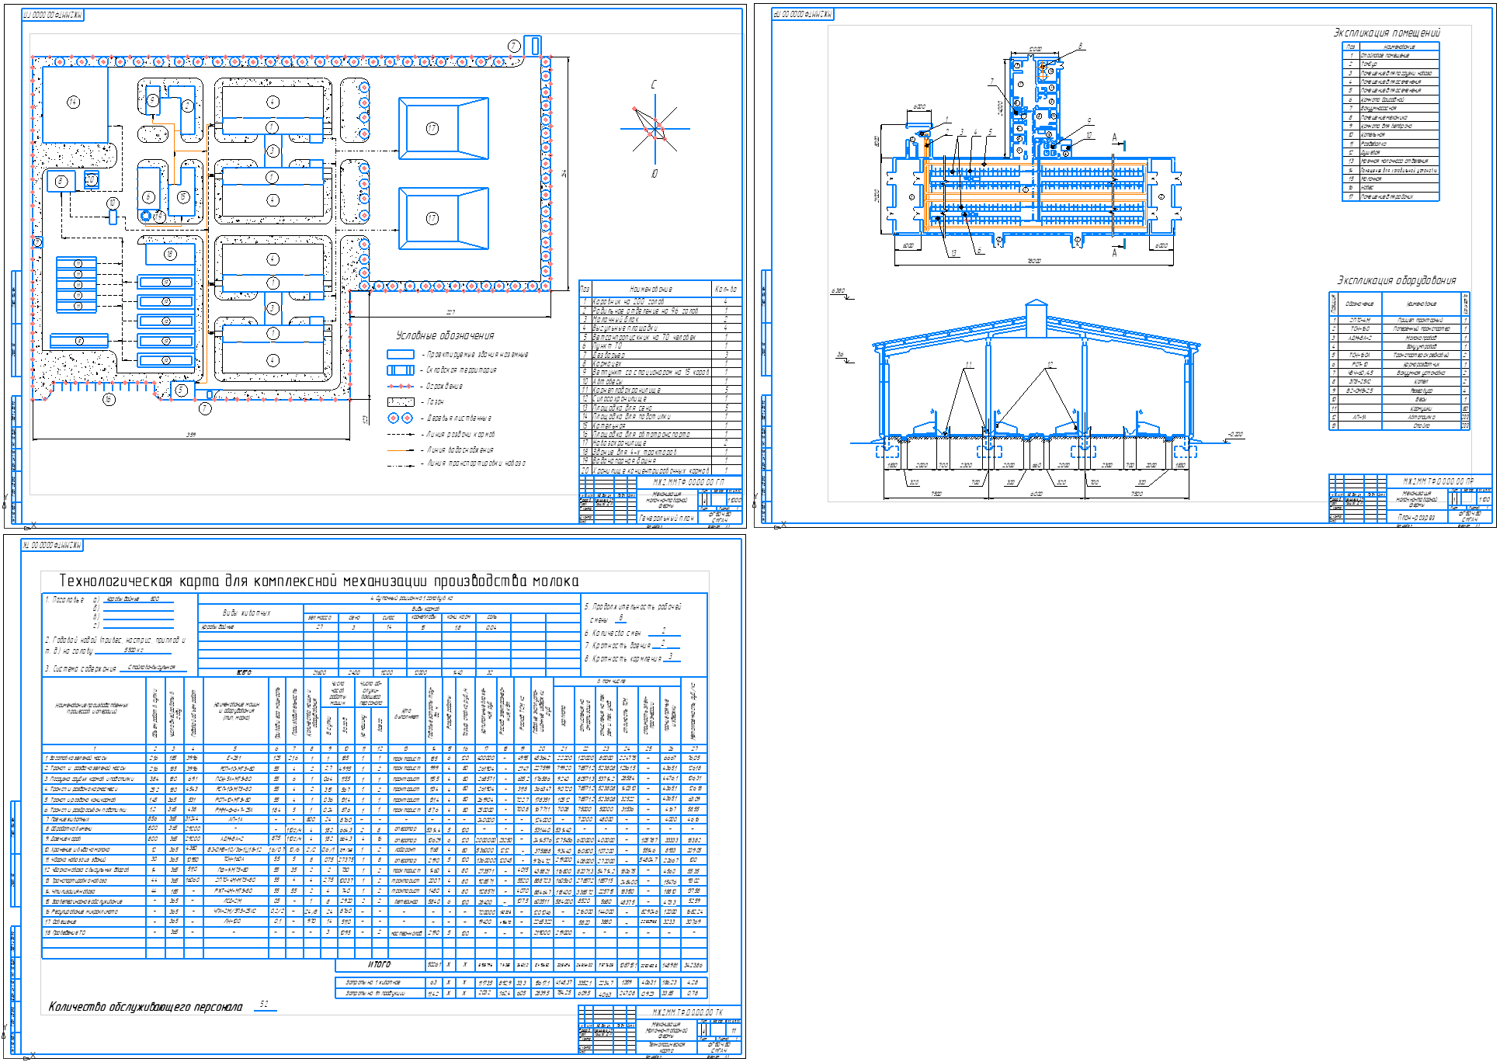Select legend text 'Линия транспортировки навоза'
Viewport: 1500px width, 1062px height.
pos(476,463)
